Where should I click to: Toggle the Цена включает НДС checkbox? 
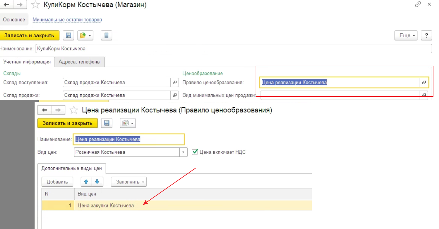tap(194, 152)
